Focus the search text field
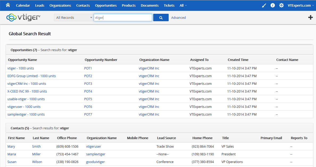The height and width of the screenshot is (167, 316). 123,17
